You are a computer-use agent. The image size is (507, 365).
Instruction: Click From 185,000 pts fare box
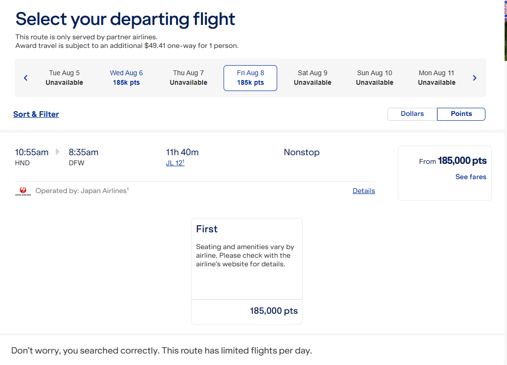pos(444,161)
